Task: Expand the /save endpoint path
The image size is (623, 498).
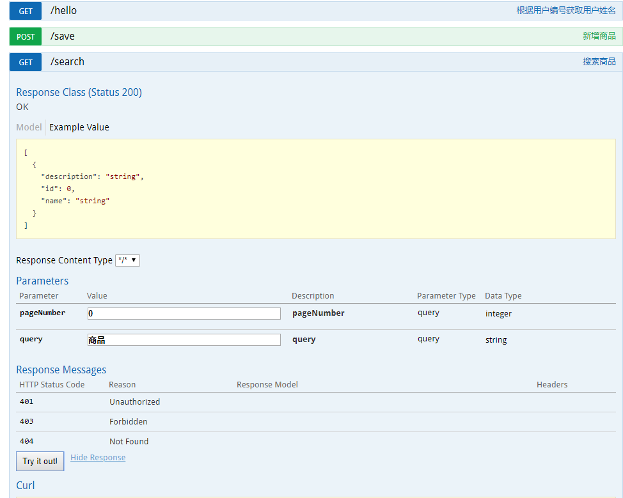Action: click(x=63, y=36)
